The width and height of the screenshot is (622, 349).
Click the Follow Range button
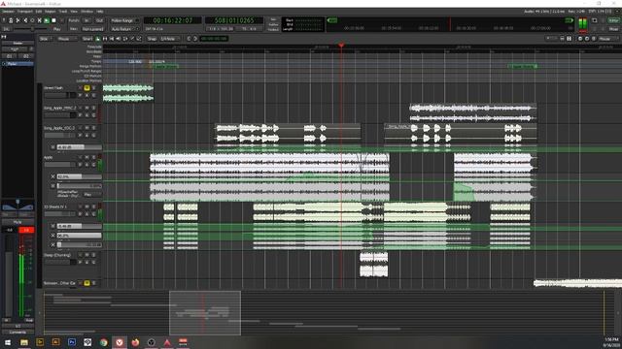pyautogui.click(x=124, y=20)
